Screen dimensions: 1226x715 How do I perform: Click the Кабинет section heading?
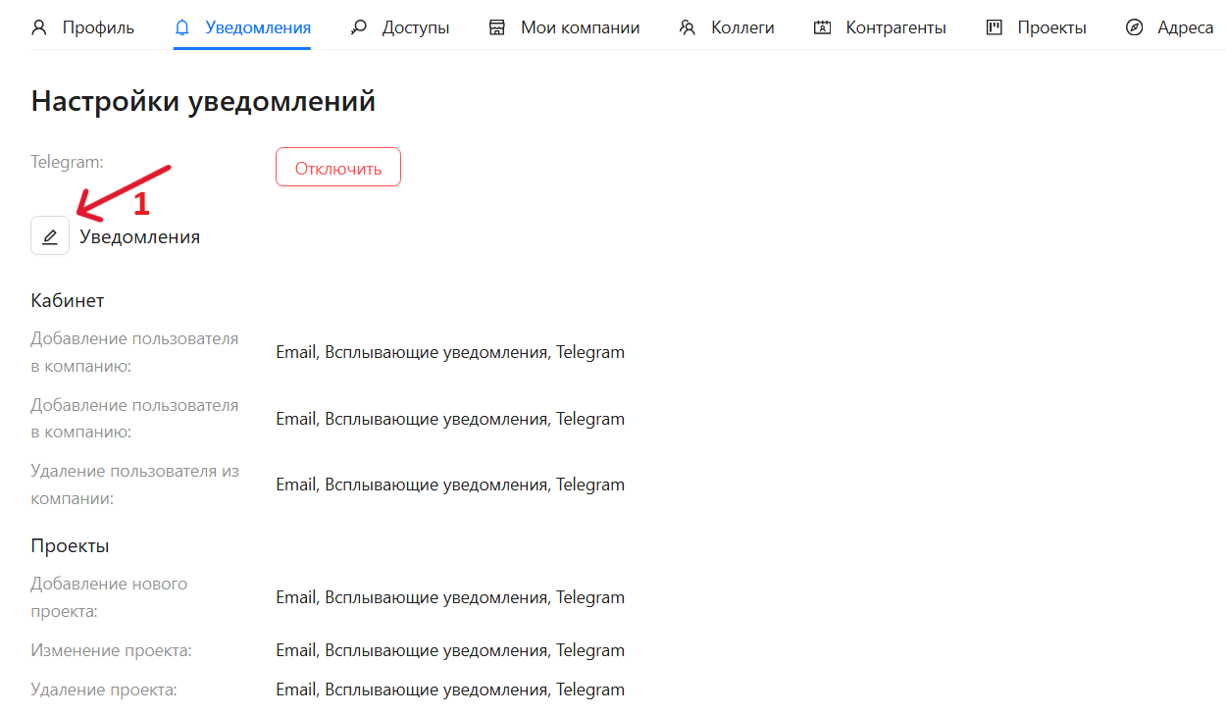pyautogui.click(x=68, y=300)
